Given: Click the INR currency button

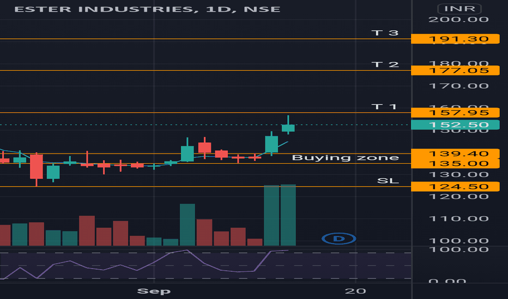Looking at the screenshot, I should point(459,9).
